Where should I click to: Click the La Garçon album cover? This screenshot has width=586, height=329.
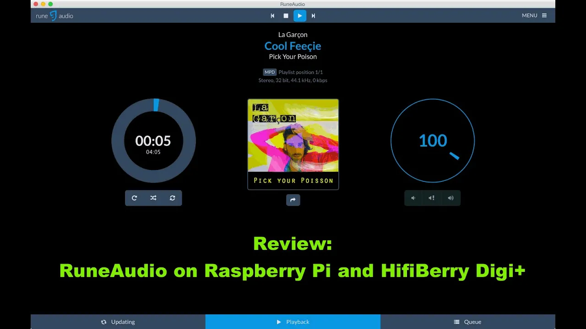[293, 144]
